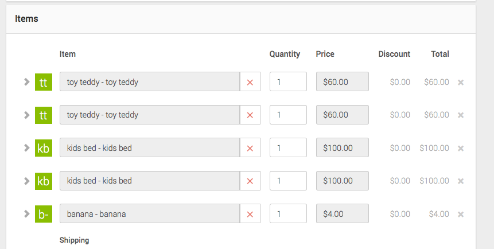
Task: Click the $4.00 banana price field
Action: coord(342,214)
